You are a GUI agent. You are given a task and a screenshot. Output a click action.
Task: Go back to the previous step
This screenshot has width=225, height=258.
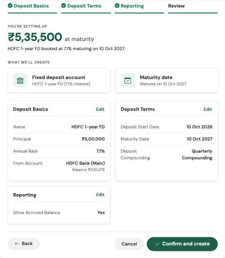pyautogui.click(x=24, y=244)
